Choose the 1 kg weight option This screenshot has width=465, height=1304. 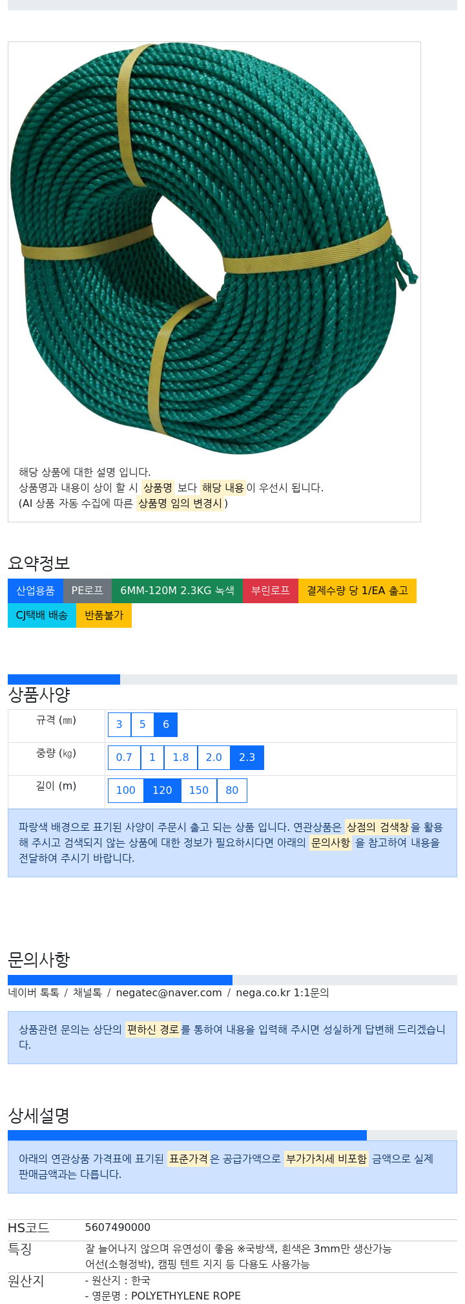(x=152, y=758)
